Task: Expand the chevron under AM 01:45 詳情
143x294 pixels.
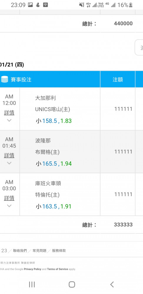Action: (x=9, y=163)
